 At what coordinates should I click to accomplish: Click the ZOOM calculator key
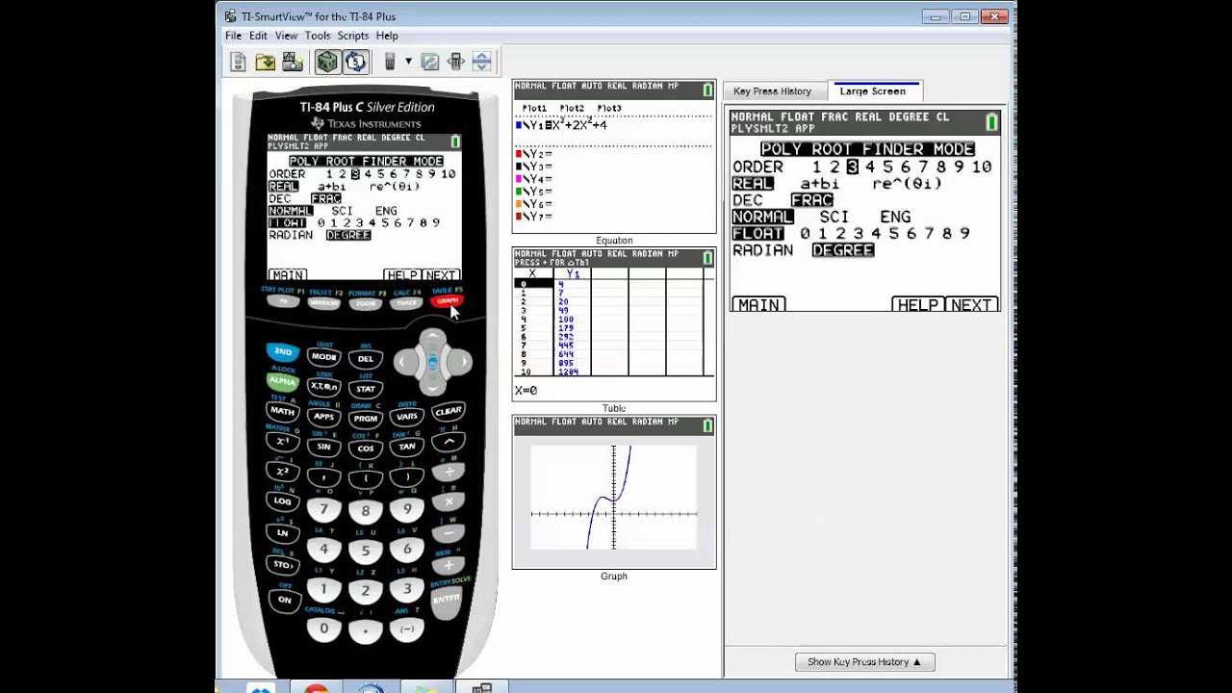tap(366, 303)
